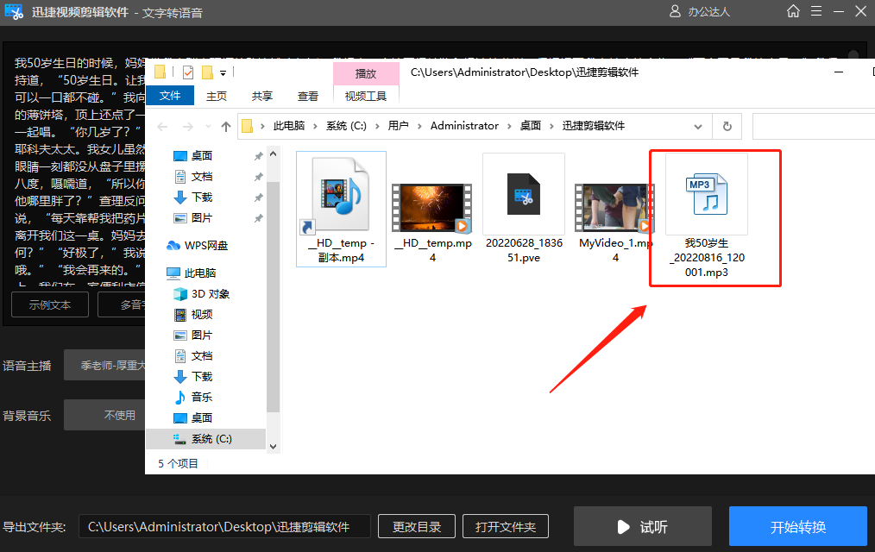Open the 背景音乐 不使用 selector

pos(104,415)
